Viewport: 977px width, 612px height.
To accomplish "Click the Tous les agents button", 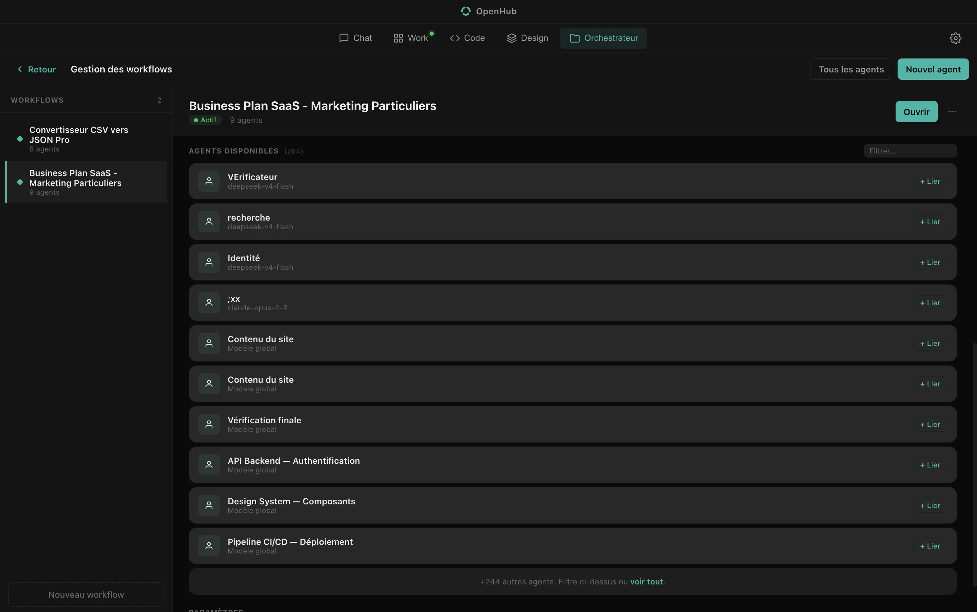I will pyautogui.click(x=851, y=69).
